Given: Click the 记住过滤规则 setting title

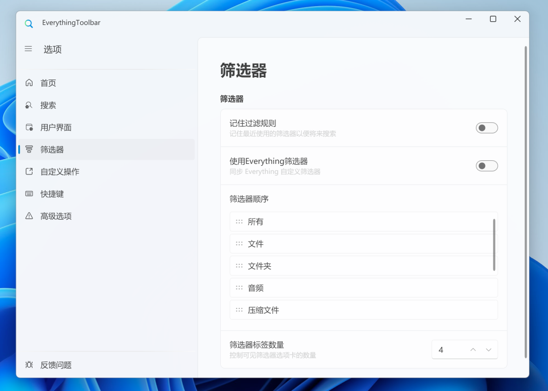Looking at the screenshot, I should coord(253,123).
